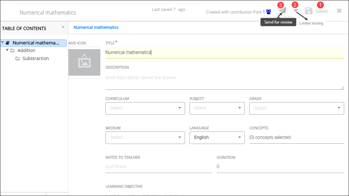The image size is (349, 196).
Task: Open the Grade dropdown
Action: [x=296, y=108]
